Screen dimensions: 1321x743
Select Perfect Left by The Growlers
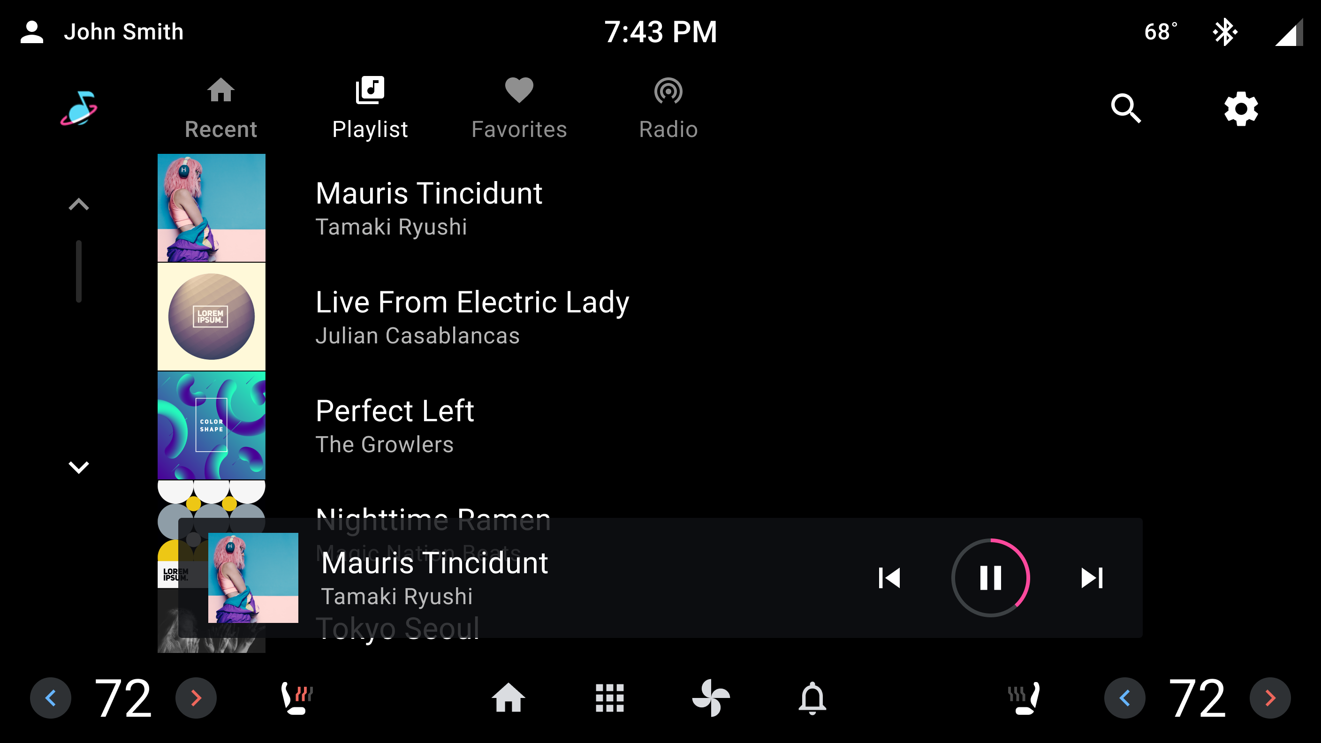pos(395,425)
